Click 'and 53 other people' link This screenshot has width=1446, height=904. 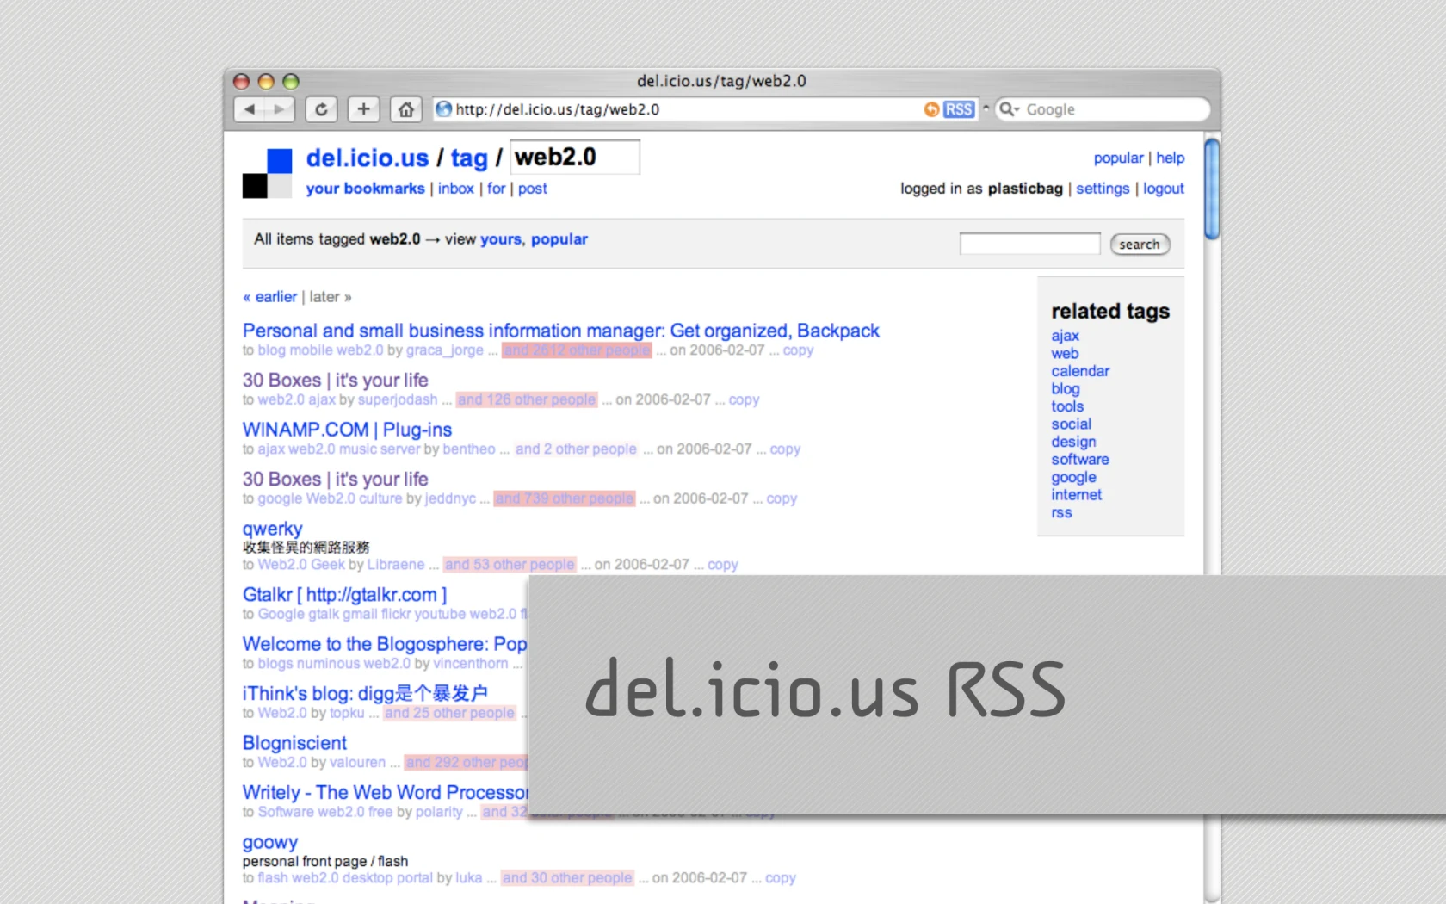[510, 565]
